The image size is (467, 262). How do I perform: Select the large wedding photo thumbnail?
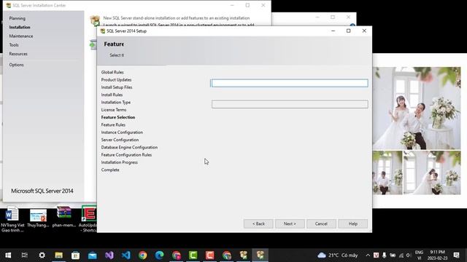click(x=417, y=108)
